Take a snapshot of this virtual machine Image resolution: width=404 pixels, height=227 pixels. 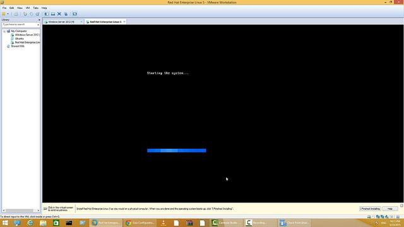coord(25,14)
